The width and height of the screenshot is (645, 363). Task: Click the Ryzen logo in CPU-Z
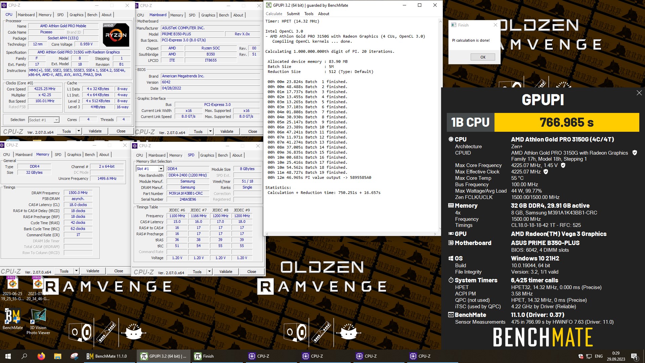coord(116,35)
